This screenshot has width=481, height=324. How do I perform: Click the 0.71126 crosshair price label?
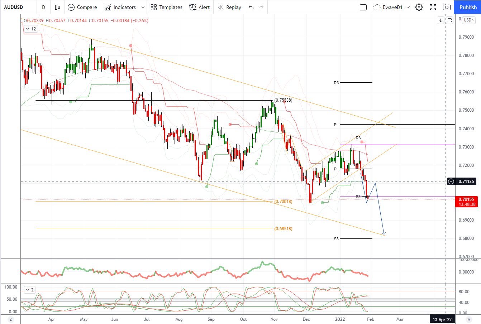[x=466, y=182]
